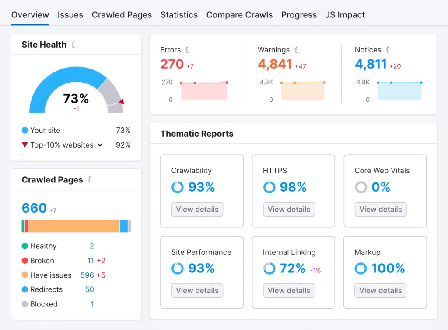View details for Crawlability
This screenshot has height=330, width=448.
197,209
